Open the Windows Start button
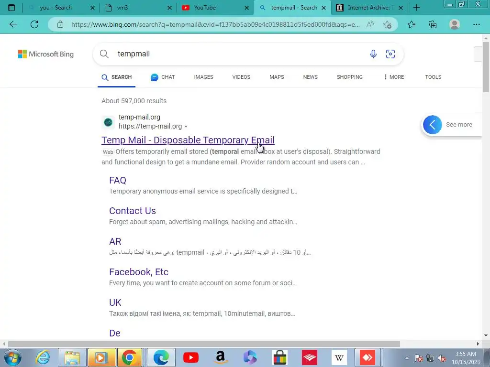The width and height of the screenshot is (490, 367). [13, 357]
